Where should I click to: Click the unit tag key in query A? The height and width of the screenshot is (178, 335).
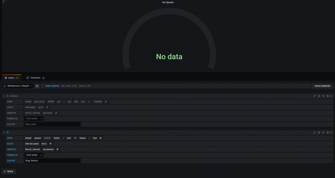tap(59, 102)
